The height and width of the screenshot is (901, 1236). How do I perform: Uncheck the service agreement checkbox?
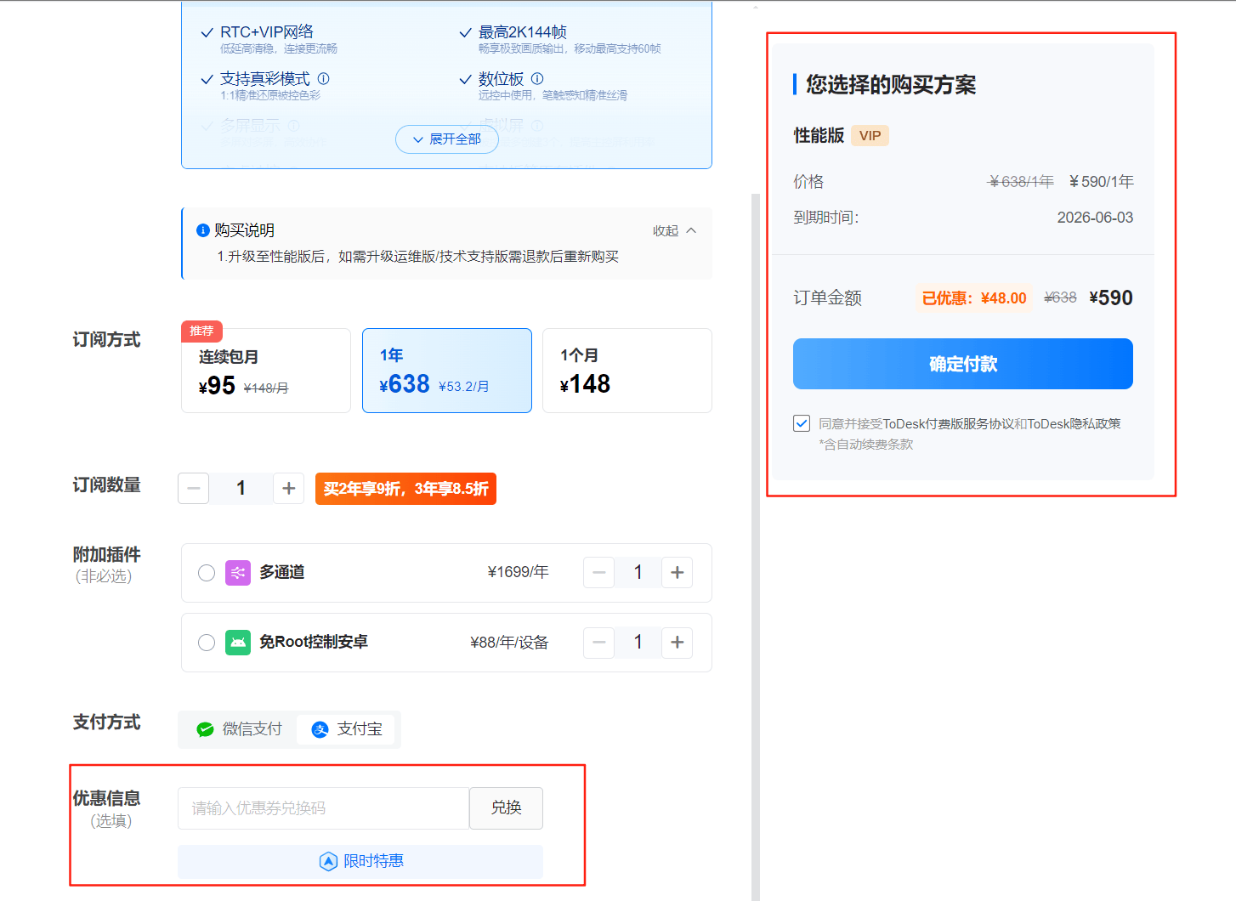click(802, 422)
